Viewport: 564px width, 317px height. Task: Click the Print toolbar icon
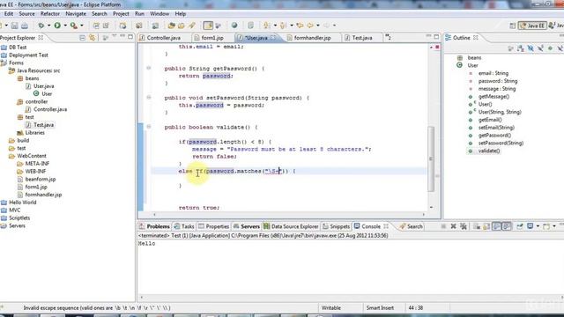[x=25, y=26]
